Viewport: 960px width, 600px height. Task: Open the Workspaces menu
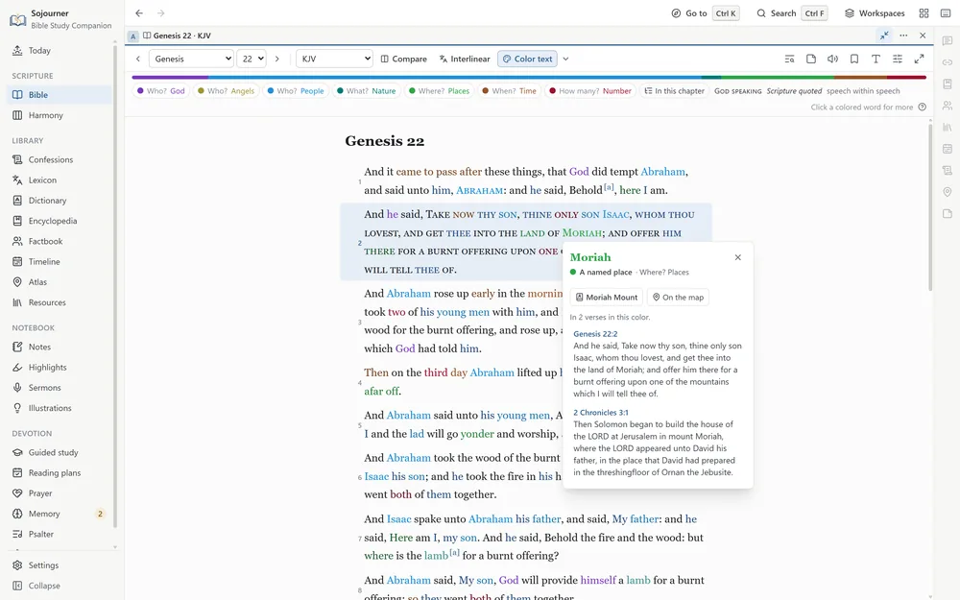coord(875,12)
